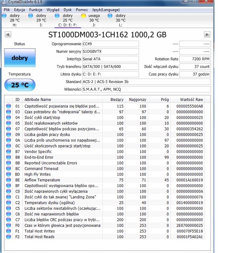
Task: Open the Dysk menu
Action: pos(67,10)
